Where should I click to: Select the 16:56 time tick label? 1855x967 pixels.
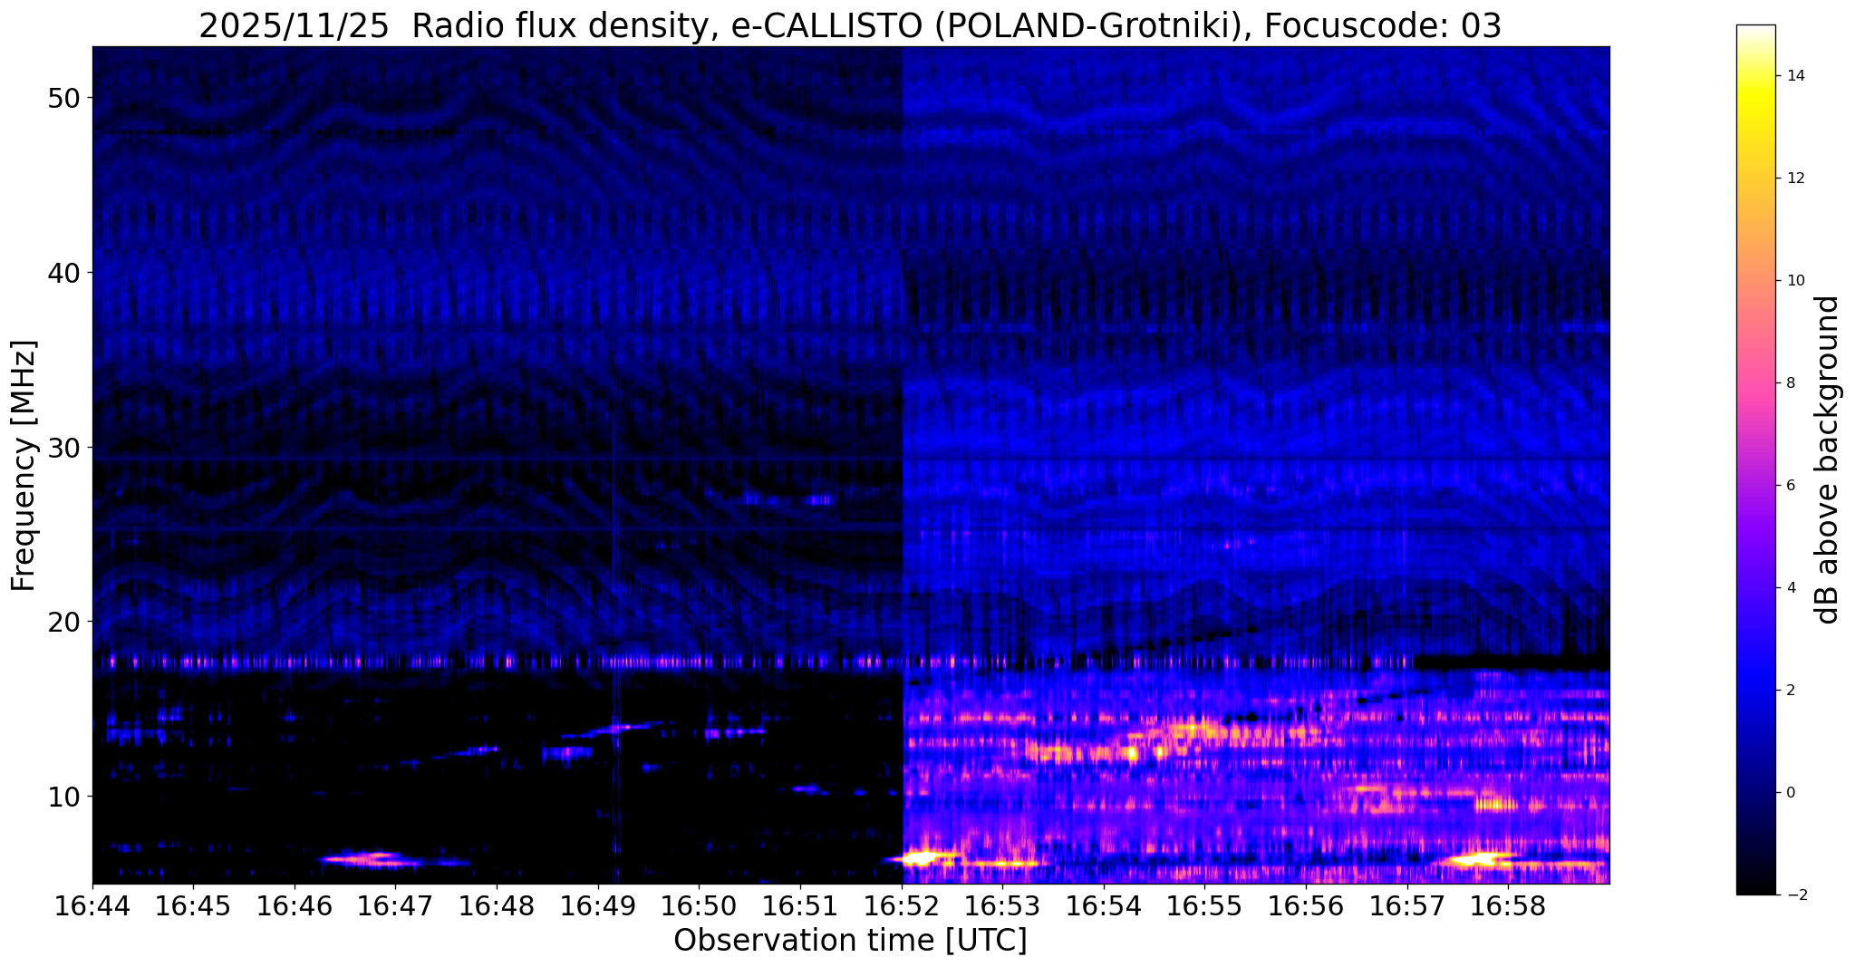pyautogui.click(x=1306, y=905)
